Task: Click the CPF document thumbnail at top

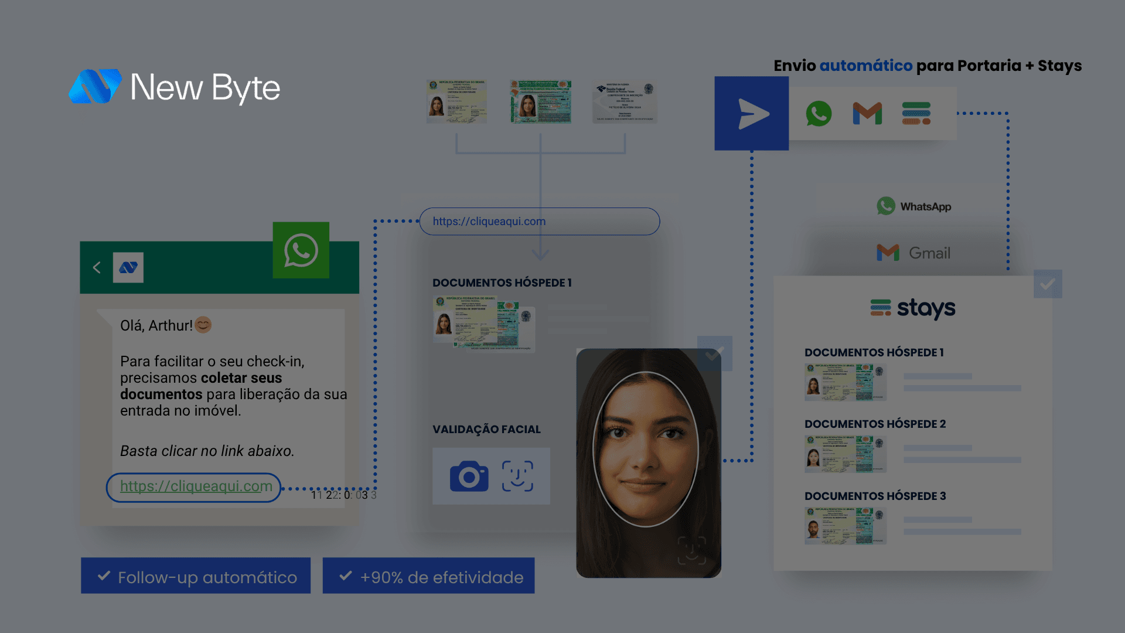Action: tap(625, 102)
